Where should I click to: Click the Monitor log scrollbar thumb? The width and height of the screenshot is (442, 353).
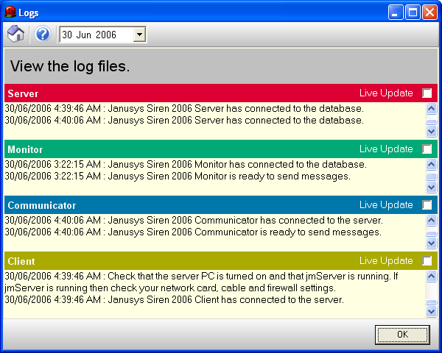(431, 176)
